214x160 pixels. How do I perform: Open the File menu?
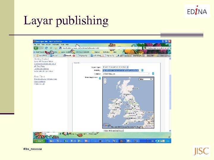click(35, 44)
